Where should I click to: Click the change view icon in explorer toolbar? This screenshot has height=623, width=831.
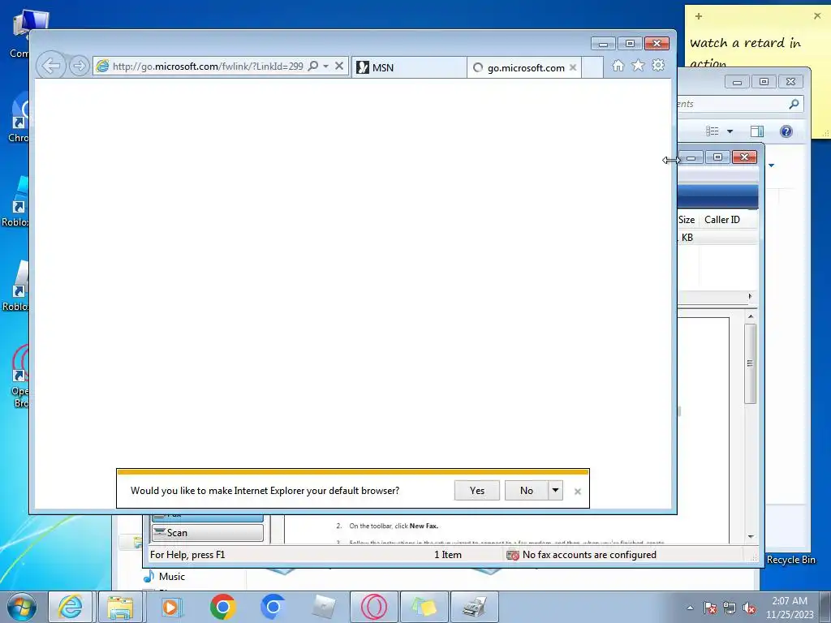[713, 131]
